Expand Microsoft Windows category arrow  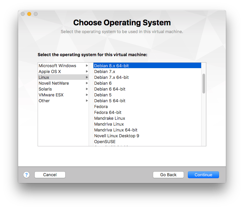[87, 66]
